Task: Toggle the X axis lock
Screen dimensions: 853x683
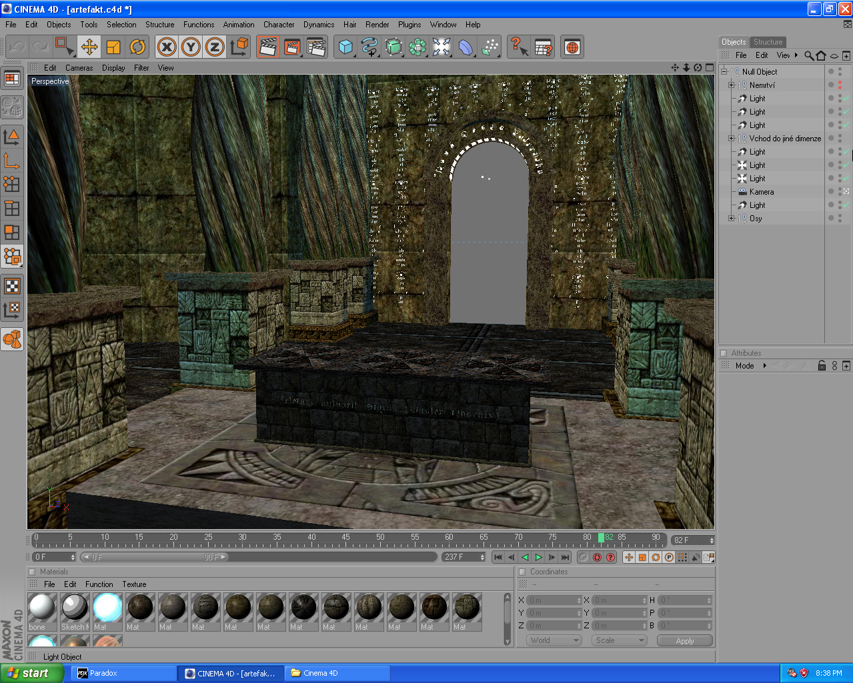Action: (167, 47)
